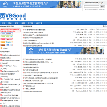
Task: Subscribe via the green RSS reader button
Action: (7, 36)
